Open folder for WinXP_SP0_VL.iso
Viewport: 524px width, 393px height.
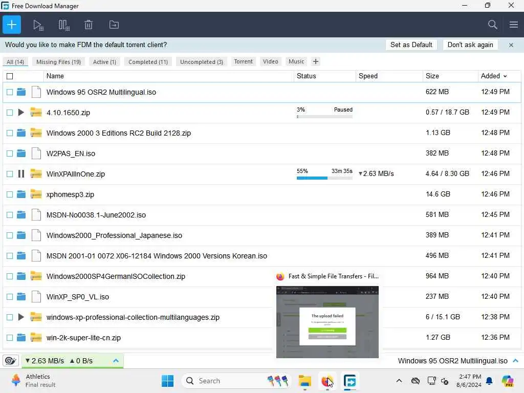21,297
